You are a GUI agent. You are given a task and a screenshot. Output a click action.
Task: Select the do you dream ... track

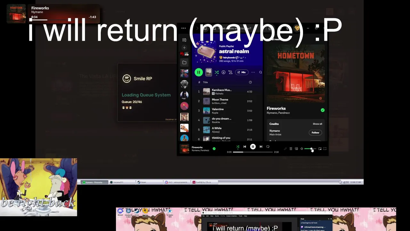point(227,120)
